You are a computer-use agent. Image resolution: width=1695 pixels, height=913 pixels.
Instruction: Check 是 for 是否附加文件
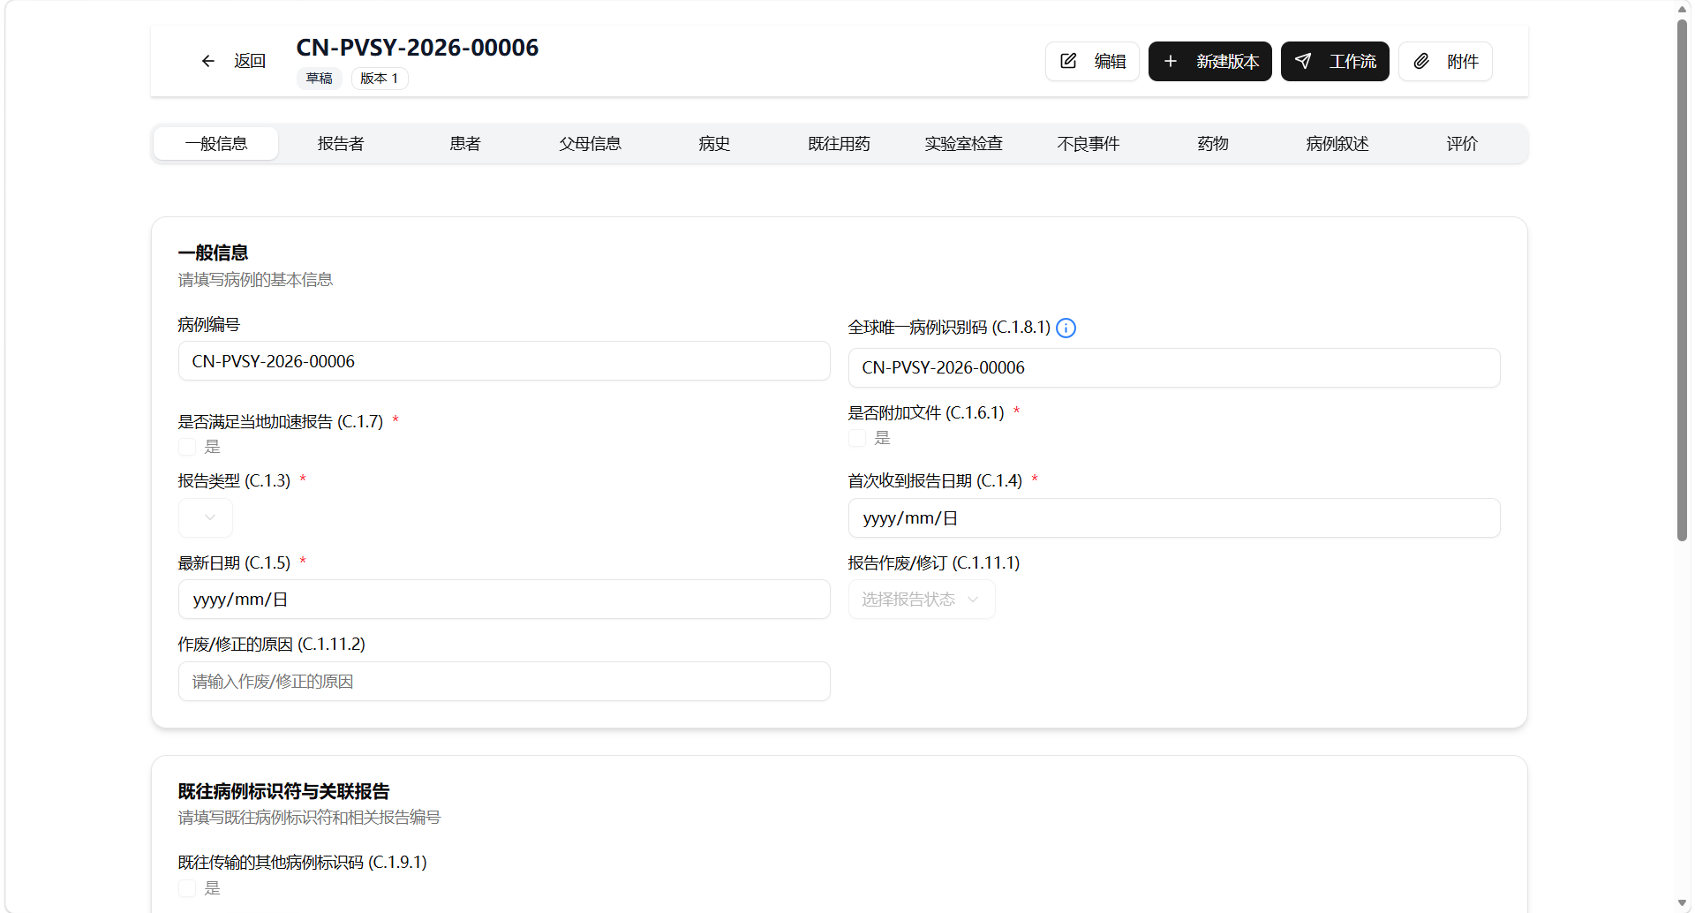857,438
